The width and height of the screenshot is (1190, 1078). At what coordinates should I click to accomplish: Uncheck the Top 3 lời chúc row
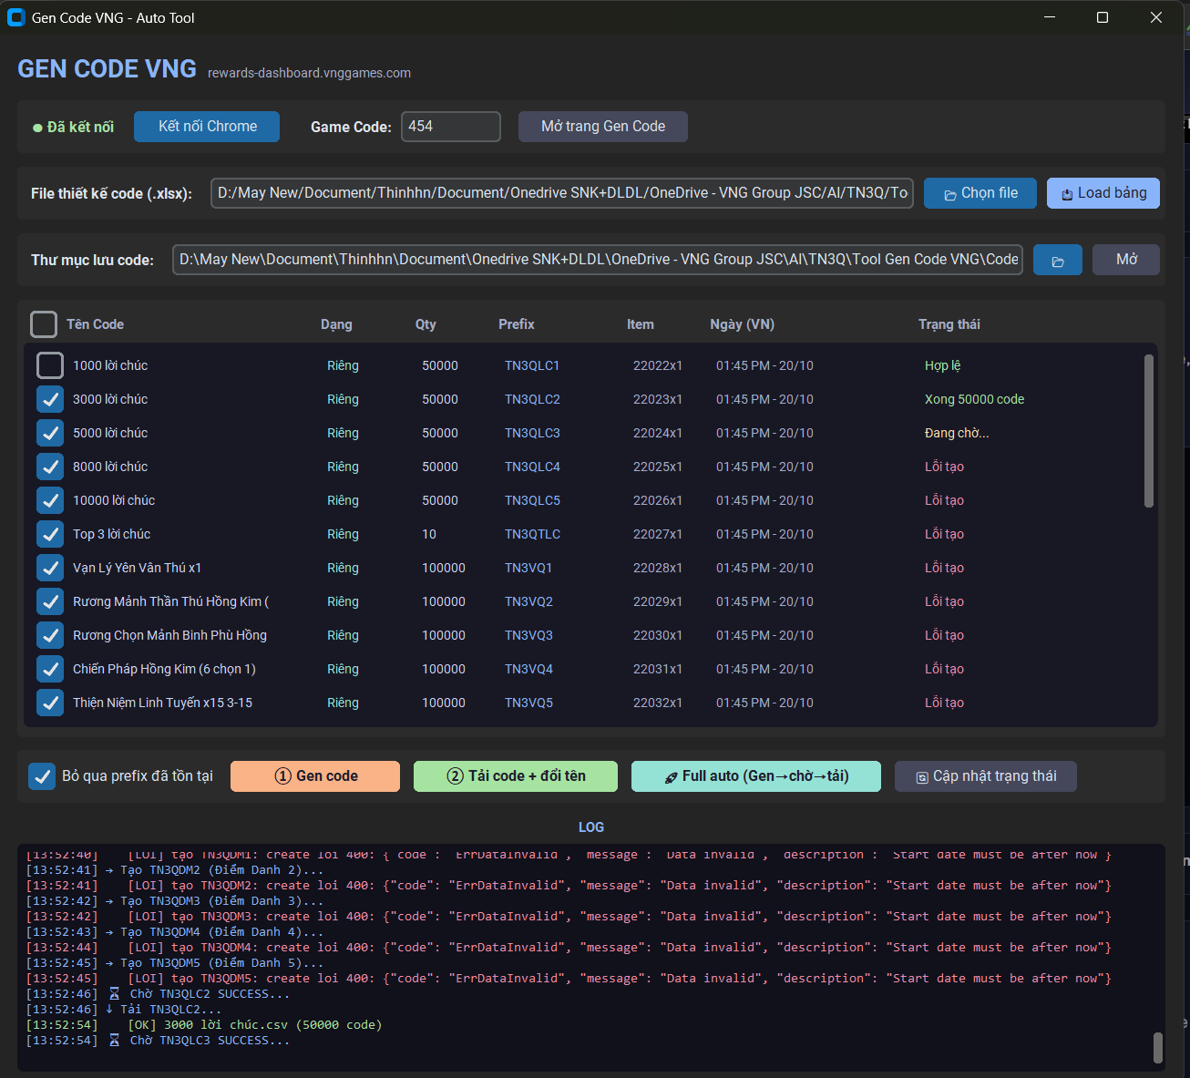pos(50,534)
